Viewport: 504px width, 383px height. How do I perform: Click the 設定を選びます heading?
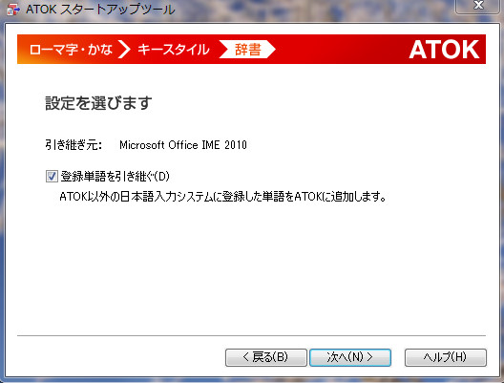pos(98,103)
